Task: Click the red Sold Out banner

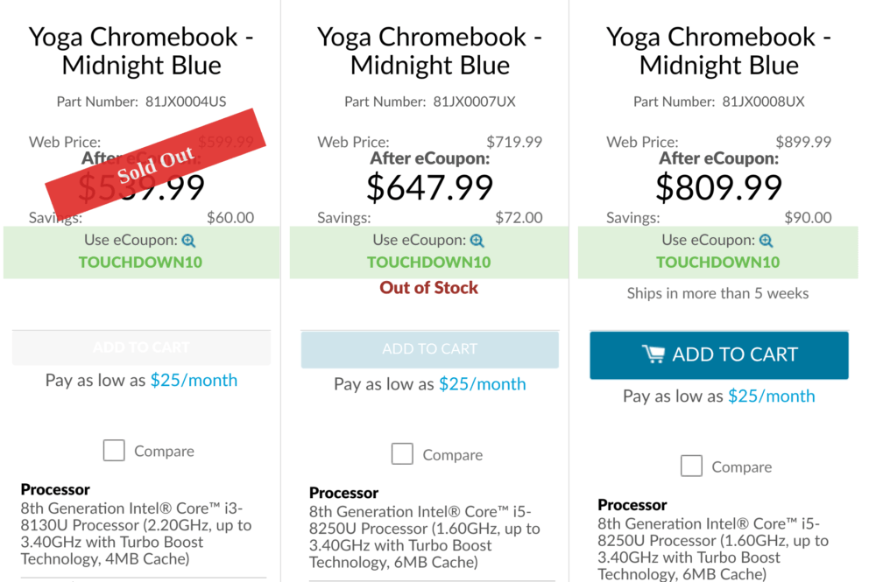Action: coord(155,164)
